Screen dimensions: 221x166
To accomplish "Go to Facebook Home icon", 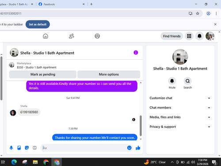I will point(46,36).
